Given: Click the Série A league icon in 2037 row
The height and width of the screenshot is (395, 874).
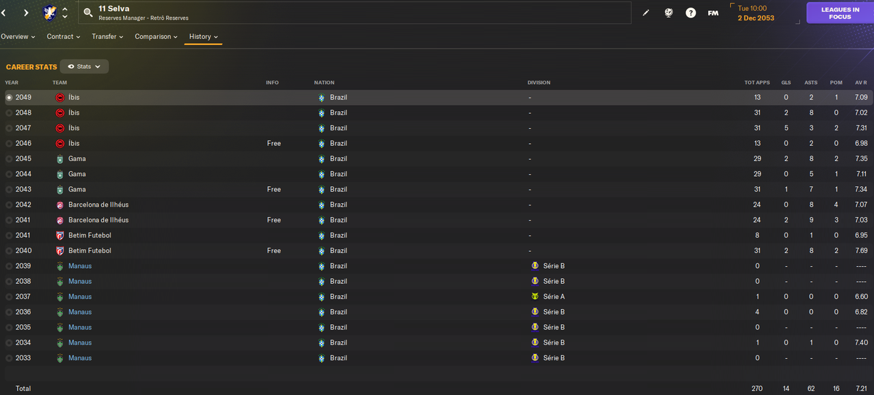Looking at the screenshot, I should tap(535, 297).
